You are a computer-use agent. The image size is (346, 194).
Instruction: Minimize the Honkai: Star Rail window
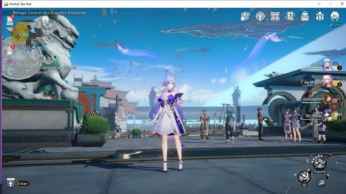click(319, 4)
